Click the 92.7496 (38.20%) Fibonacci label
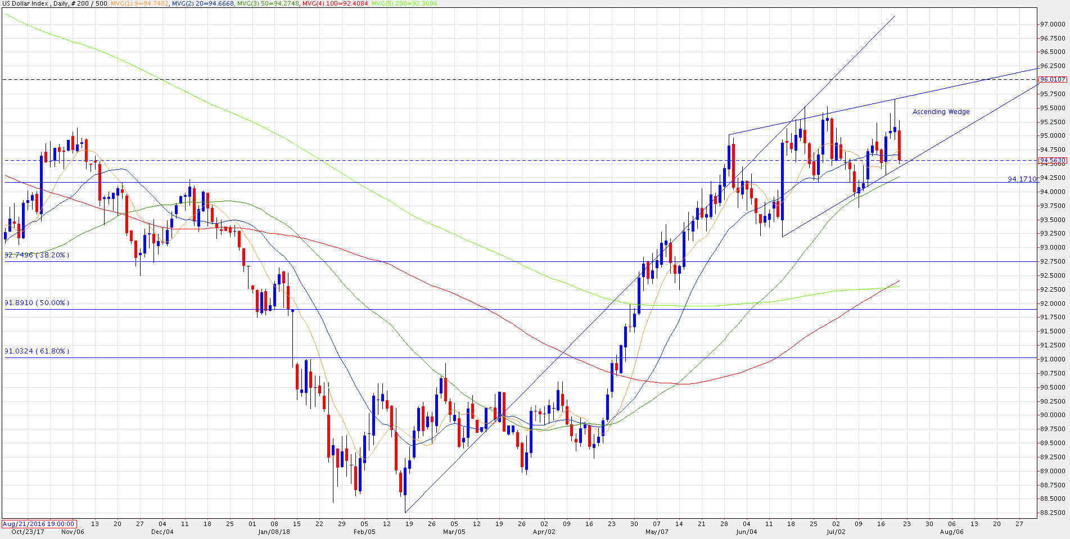The image size is (1070, 539). (37, 255)
